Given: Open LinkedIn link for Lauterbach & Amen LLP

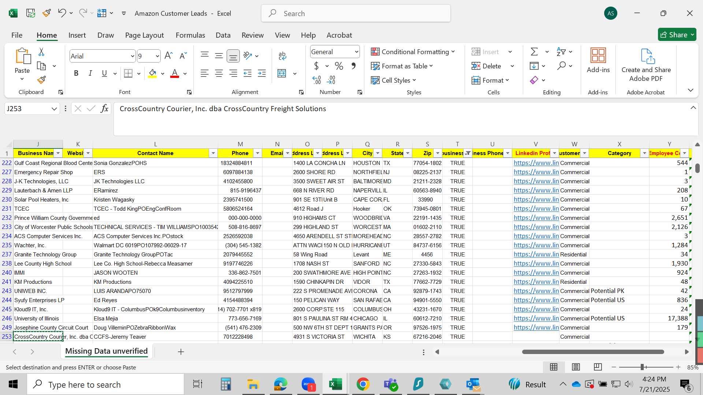Looking at the screenshot, I should [x=536, y=190].
